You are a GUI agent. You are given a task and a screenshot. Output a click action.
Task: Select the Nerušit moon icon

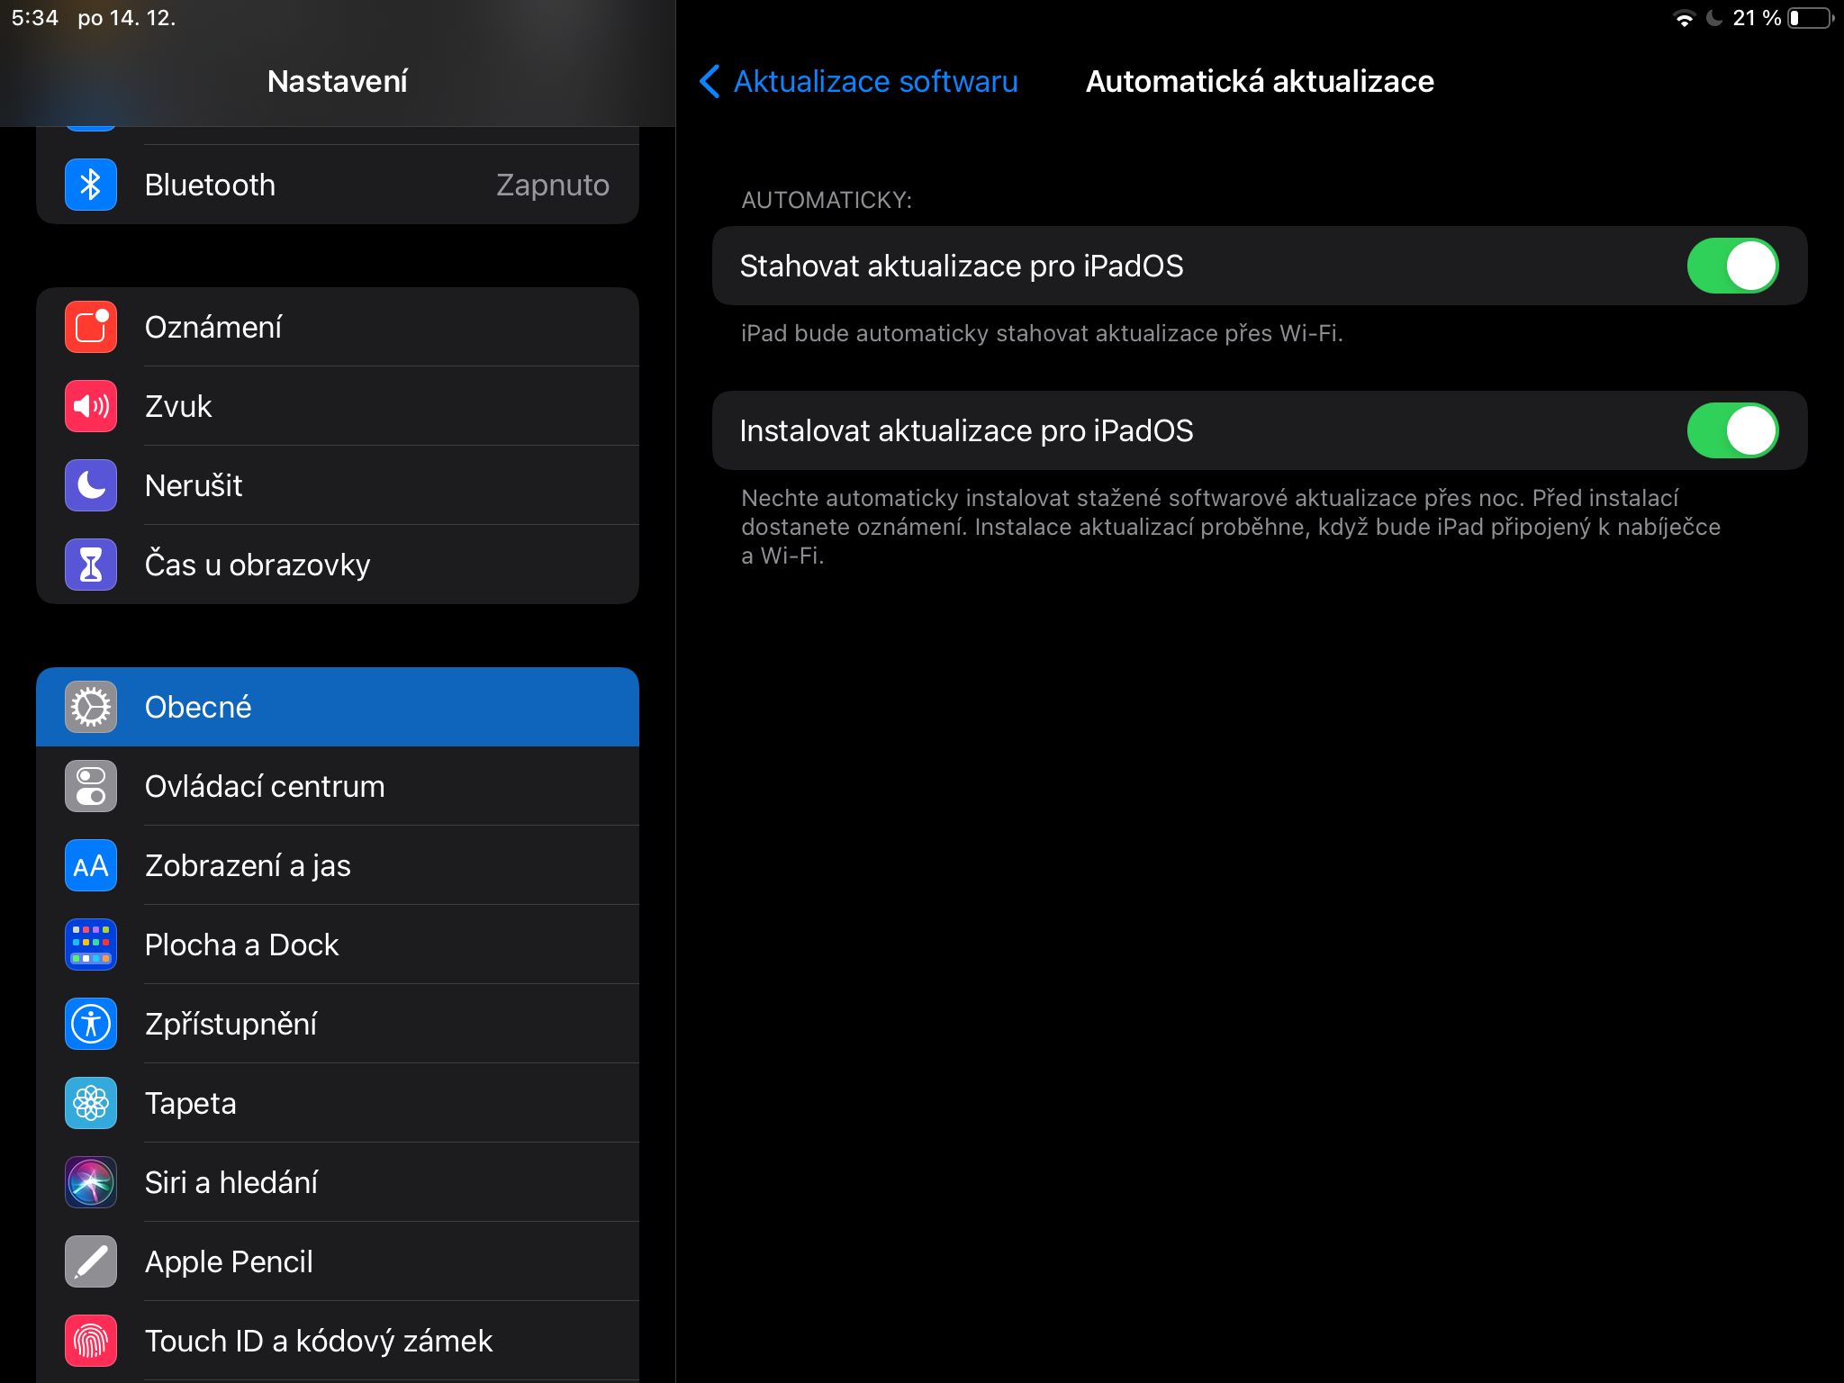click(91, 485)
